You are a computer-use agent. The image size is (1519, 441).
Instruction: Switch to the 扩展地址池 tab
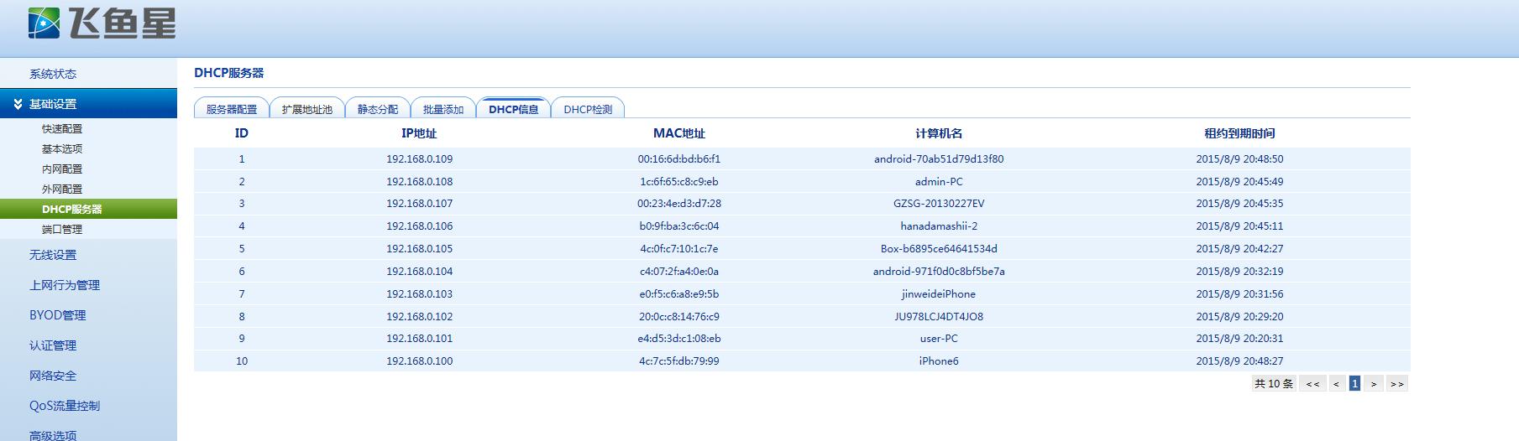pos(306,109)
